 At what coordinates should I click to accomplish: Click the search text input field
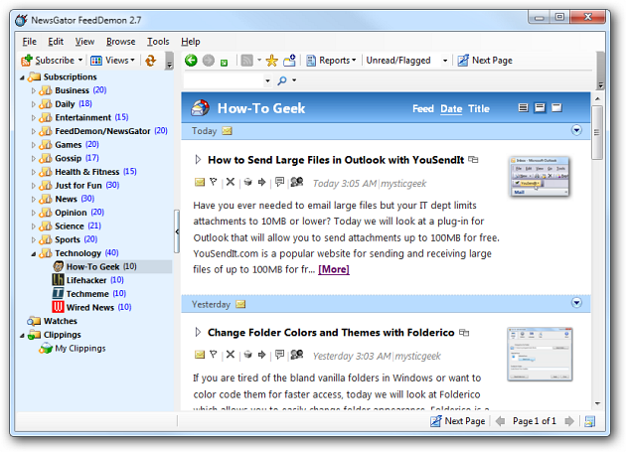224,80
